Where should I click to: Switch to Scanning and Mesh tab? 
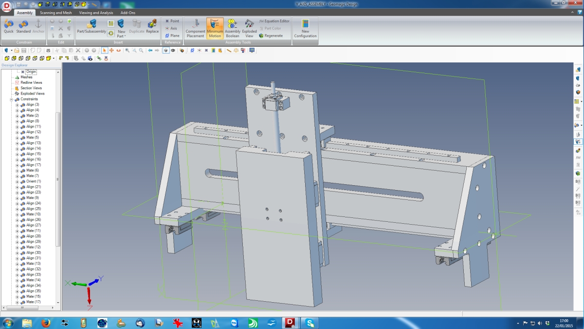(55, 13)
